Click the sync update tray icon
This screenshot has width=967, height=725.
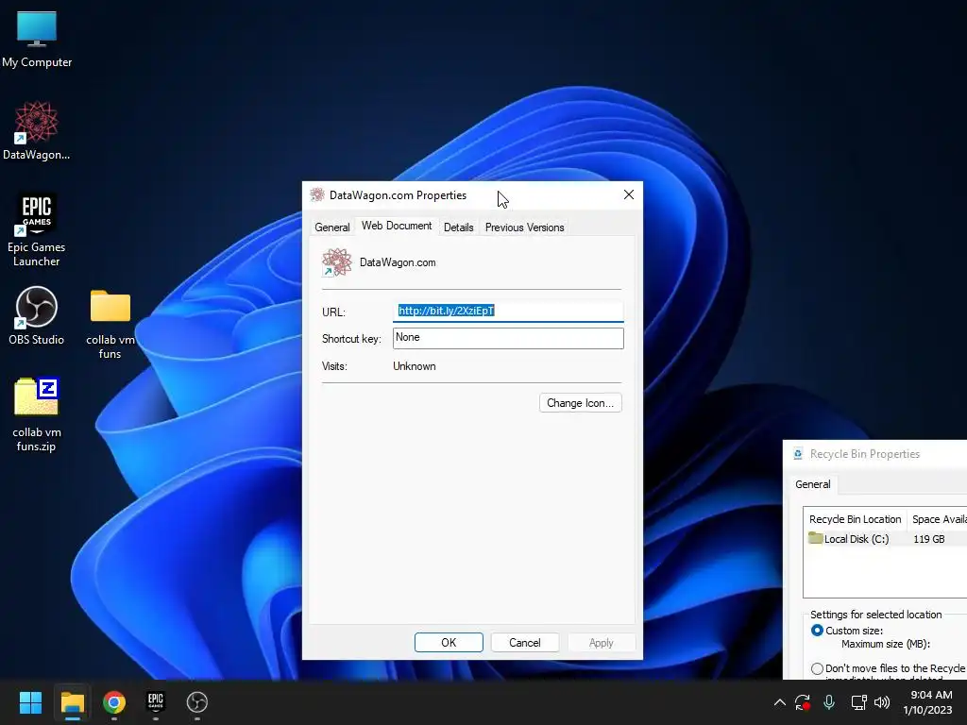tap(803, 702)
